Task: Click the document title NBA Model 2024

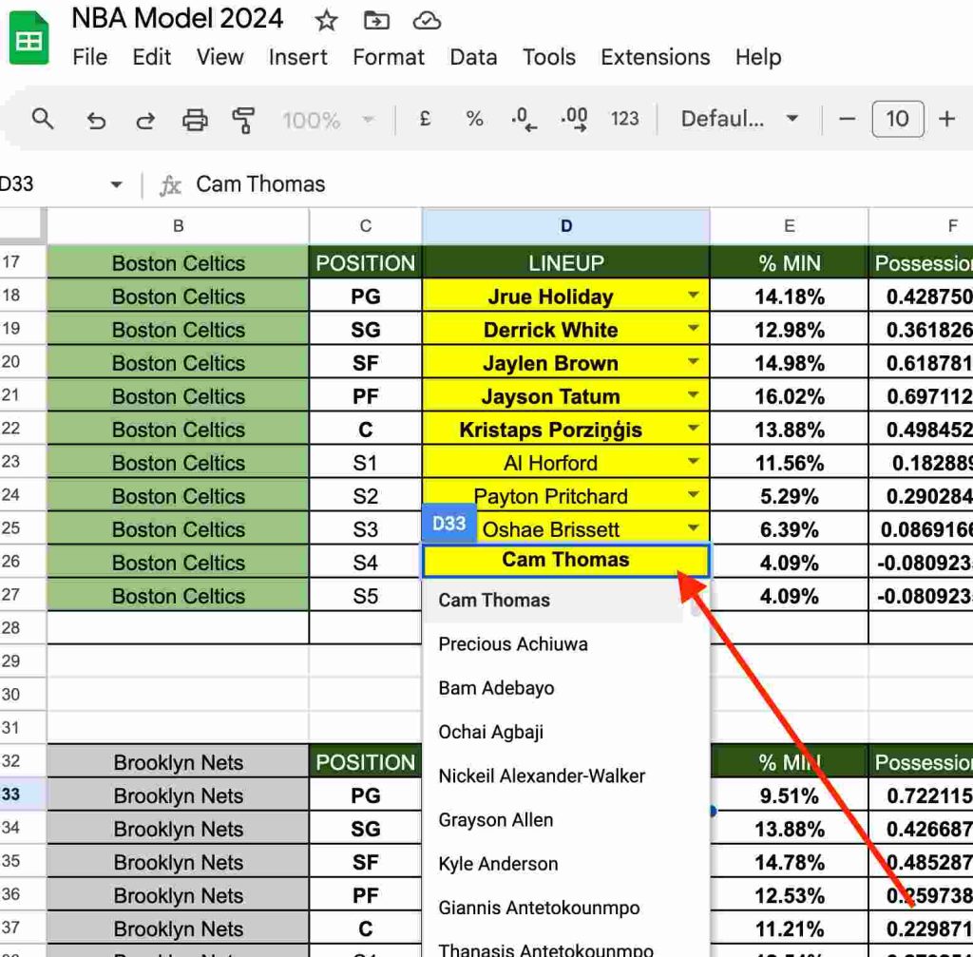Action: pyautogui.click(x=178, y=19)
